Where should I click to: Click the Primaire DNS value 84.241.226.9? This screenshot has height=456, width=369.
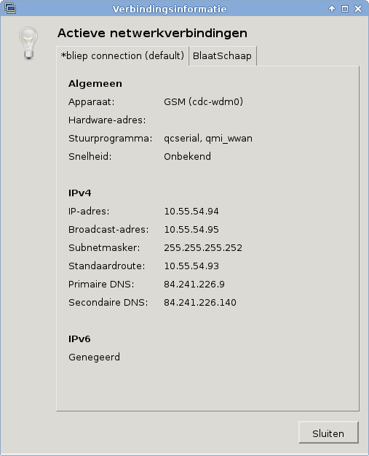pos(194,284)
